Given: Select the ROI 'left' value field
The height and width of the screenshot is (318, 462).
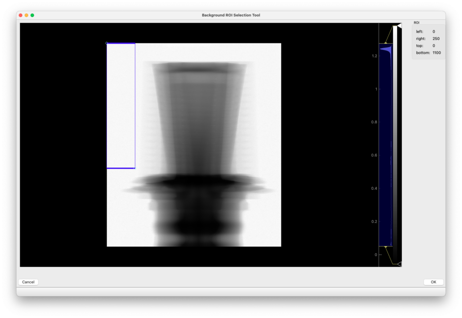Looking at the screenshot, I should click(x=433, y=31).
